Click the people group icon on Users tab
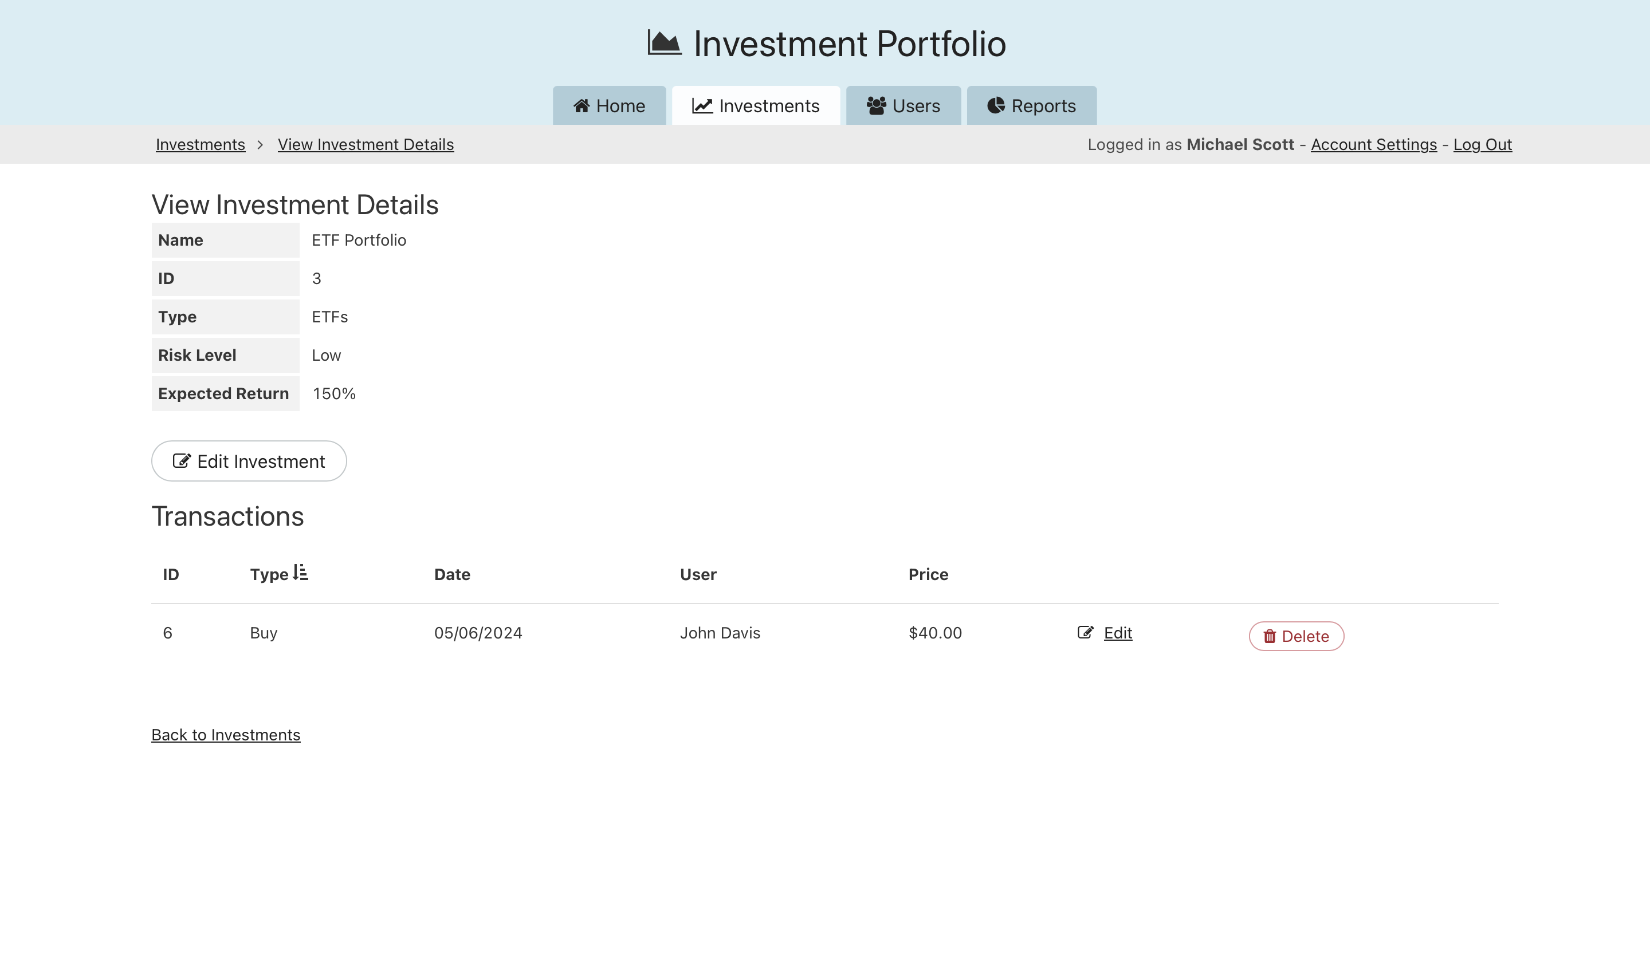Screen dimensions: 1650x970 876,106
